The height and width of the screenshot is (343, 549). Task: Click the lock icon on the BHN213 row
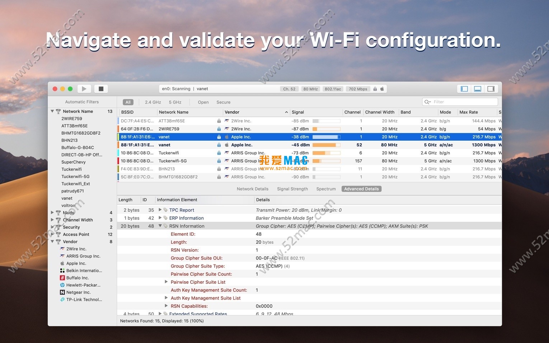coord(219,169)
